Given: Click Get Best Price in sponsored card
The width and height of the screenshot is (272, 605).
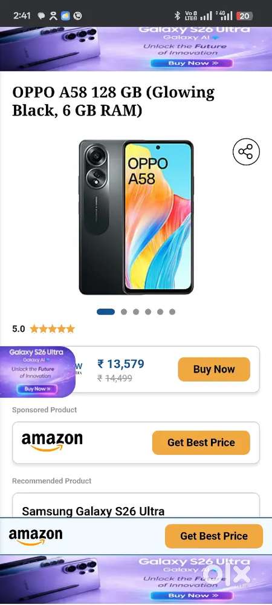Looking at the screenshot, I should pyautogui.click(x=201, y=443).
